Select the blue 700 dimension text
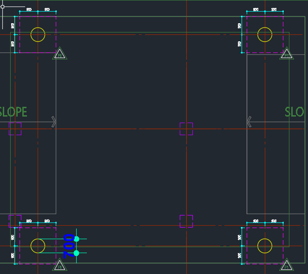This screenshot has height=274, width=308. tap(69, 246)
